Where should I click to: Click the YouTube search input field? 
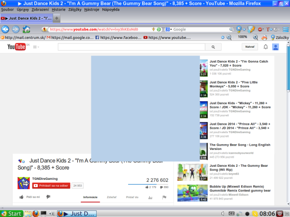(131, 47)
